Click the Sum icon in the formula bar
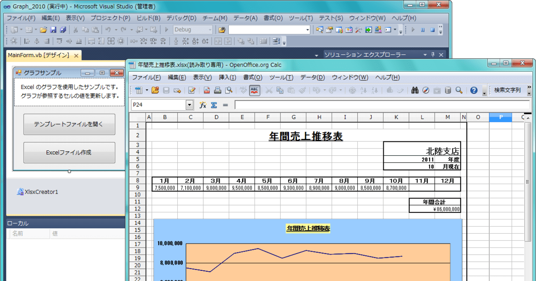Viewport: 536px width, 281px height. (214, 105)
